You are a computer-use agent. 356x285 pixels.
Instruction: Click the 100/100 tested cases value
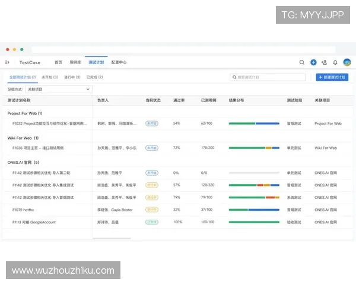point(208,222)
